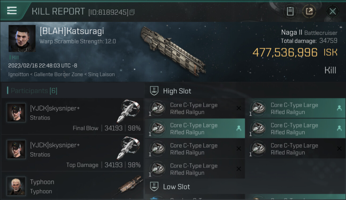The image size is (346, 200).
Task: Open the Typhoon pilot portrait
Action: pyautogui.click(x=16, y=186)
